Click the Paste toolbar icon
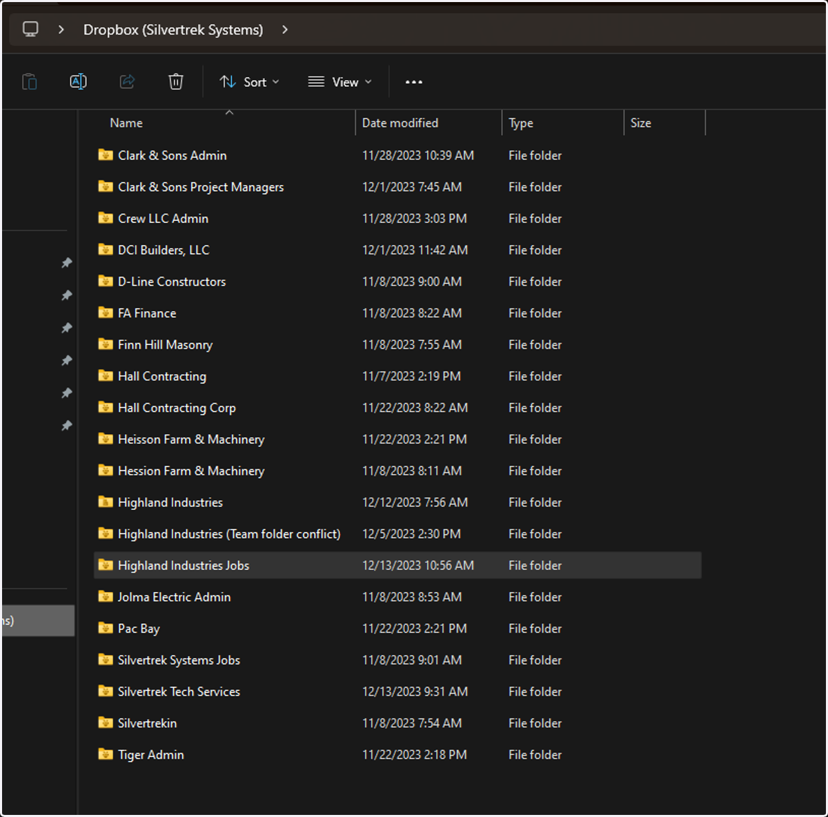The image size is (828, 817). click(x=30, y=81)
